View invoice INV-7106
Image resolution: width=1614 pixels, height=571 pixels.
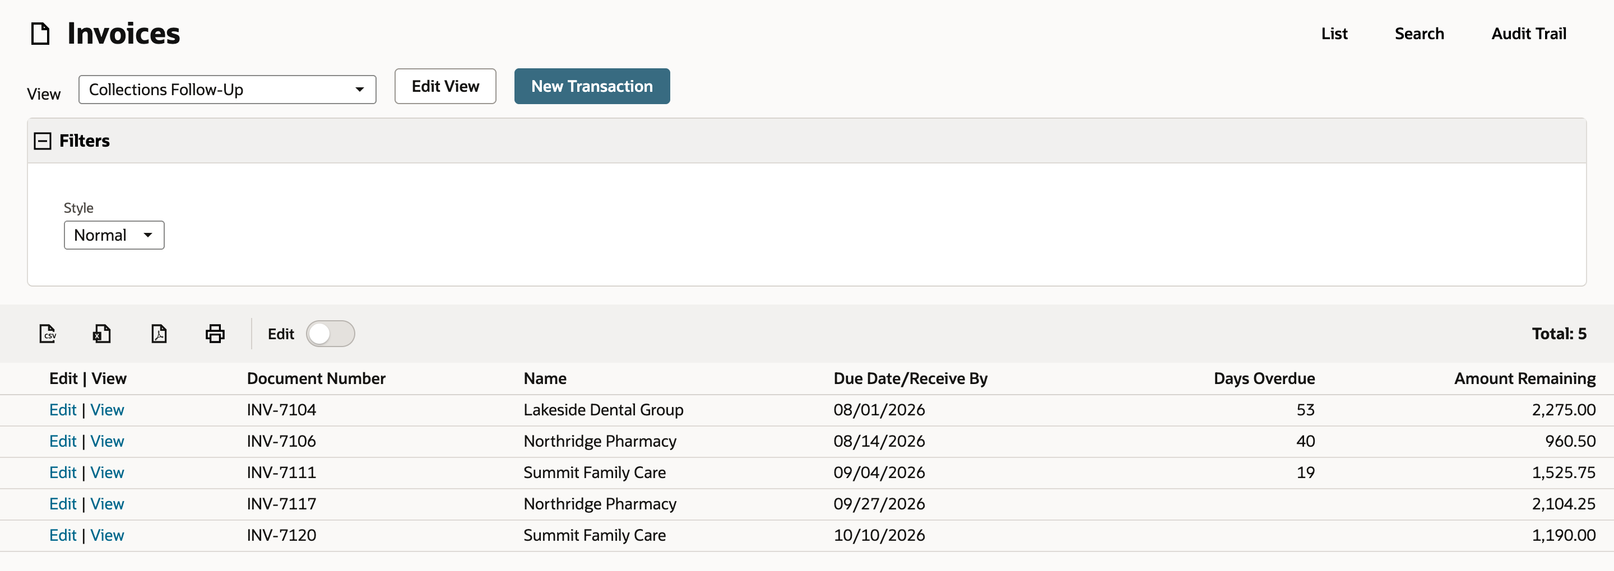[107, 441]
